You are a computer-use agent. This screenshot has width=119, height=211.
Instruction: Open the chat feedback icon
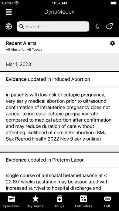click(109, 26)
